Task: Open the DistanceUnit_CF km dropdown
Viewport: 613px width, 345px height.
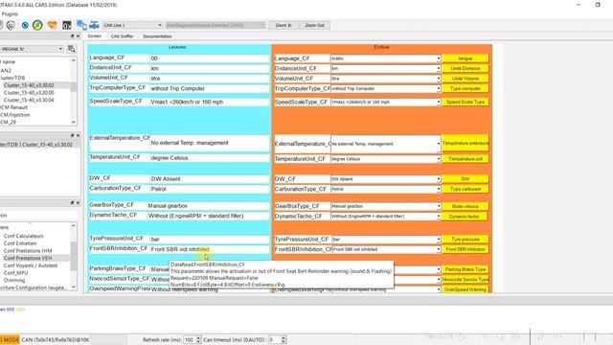Action: (386, 68)
